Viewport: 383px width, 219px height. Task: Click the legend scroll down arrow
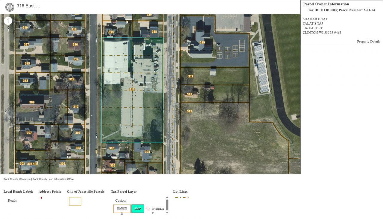(167, 213)
